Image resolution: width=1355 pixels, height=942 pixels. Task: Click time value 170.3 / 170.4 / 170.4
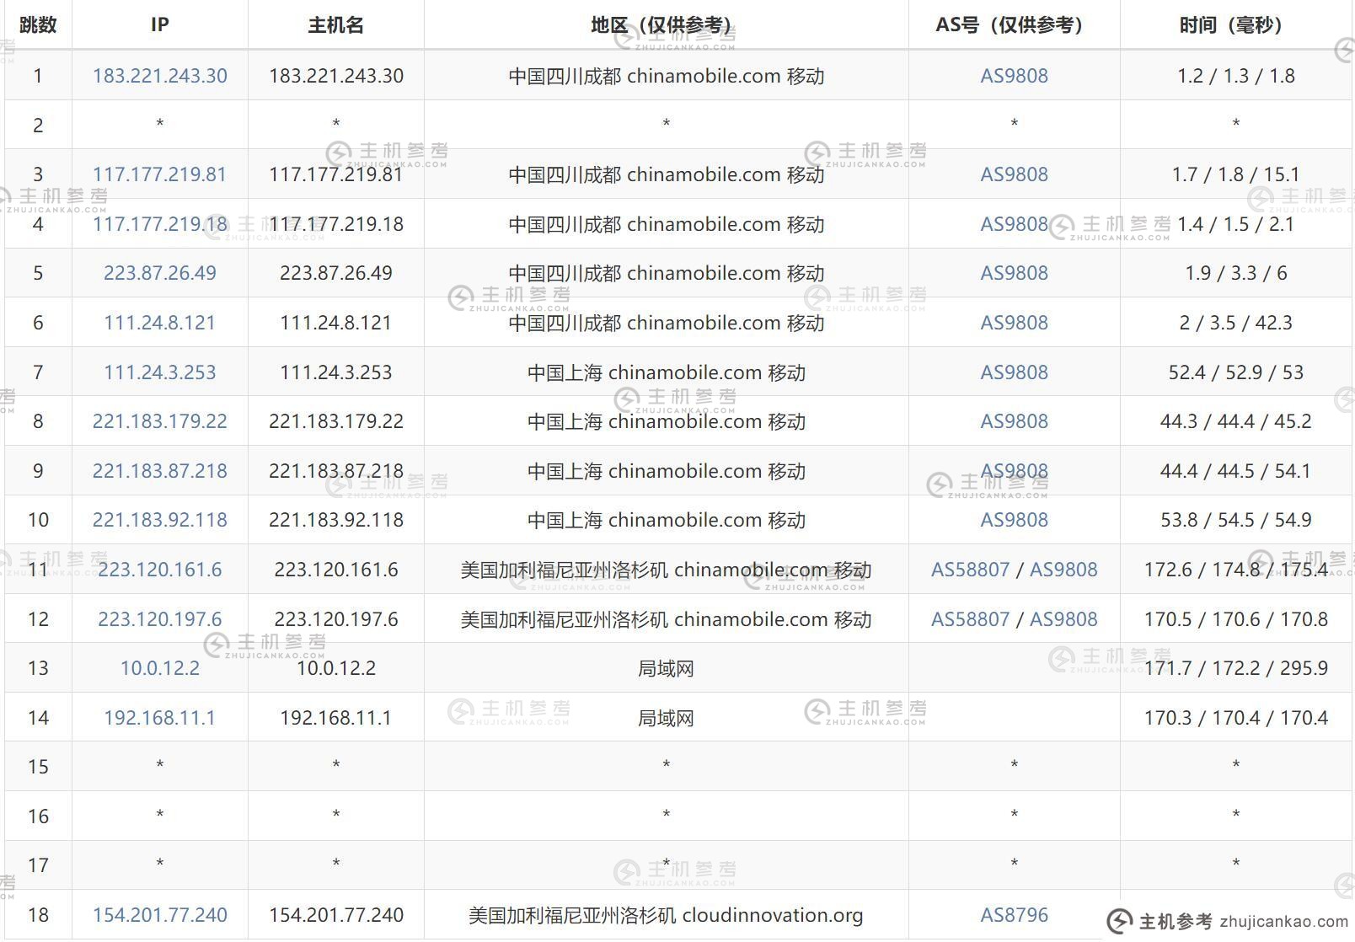point(1235,718)
